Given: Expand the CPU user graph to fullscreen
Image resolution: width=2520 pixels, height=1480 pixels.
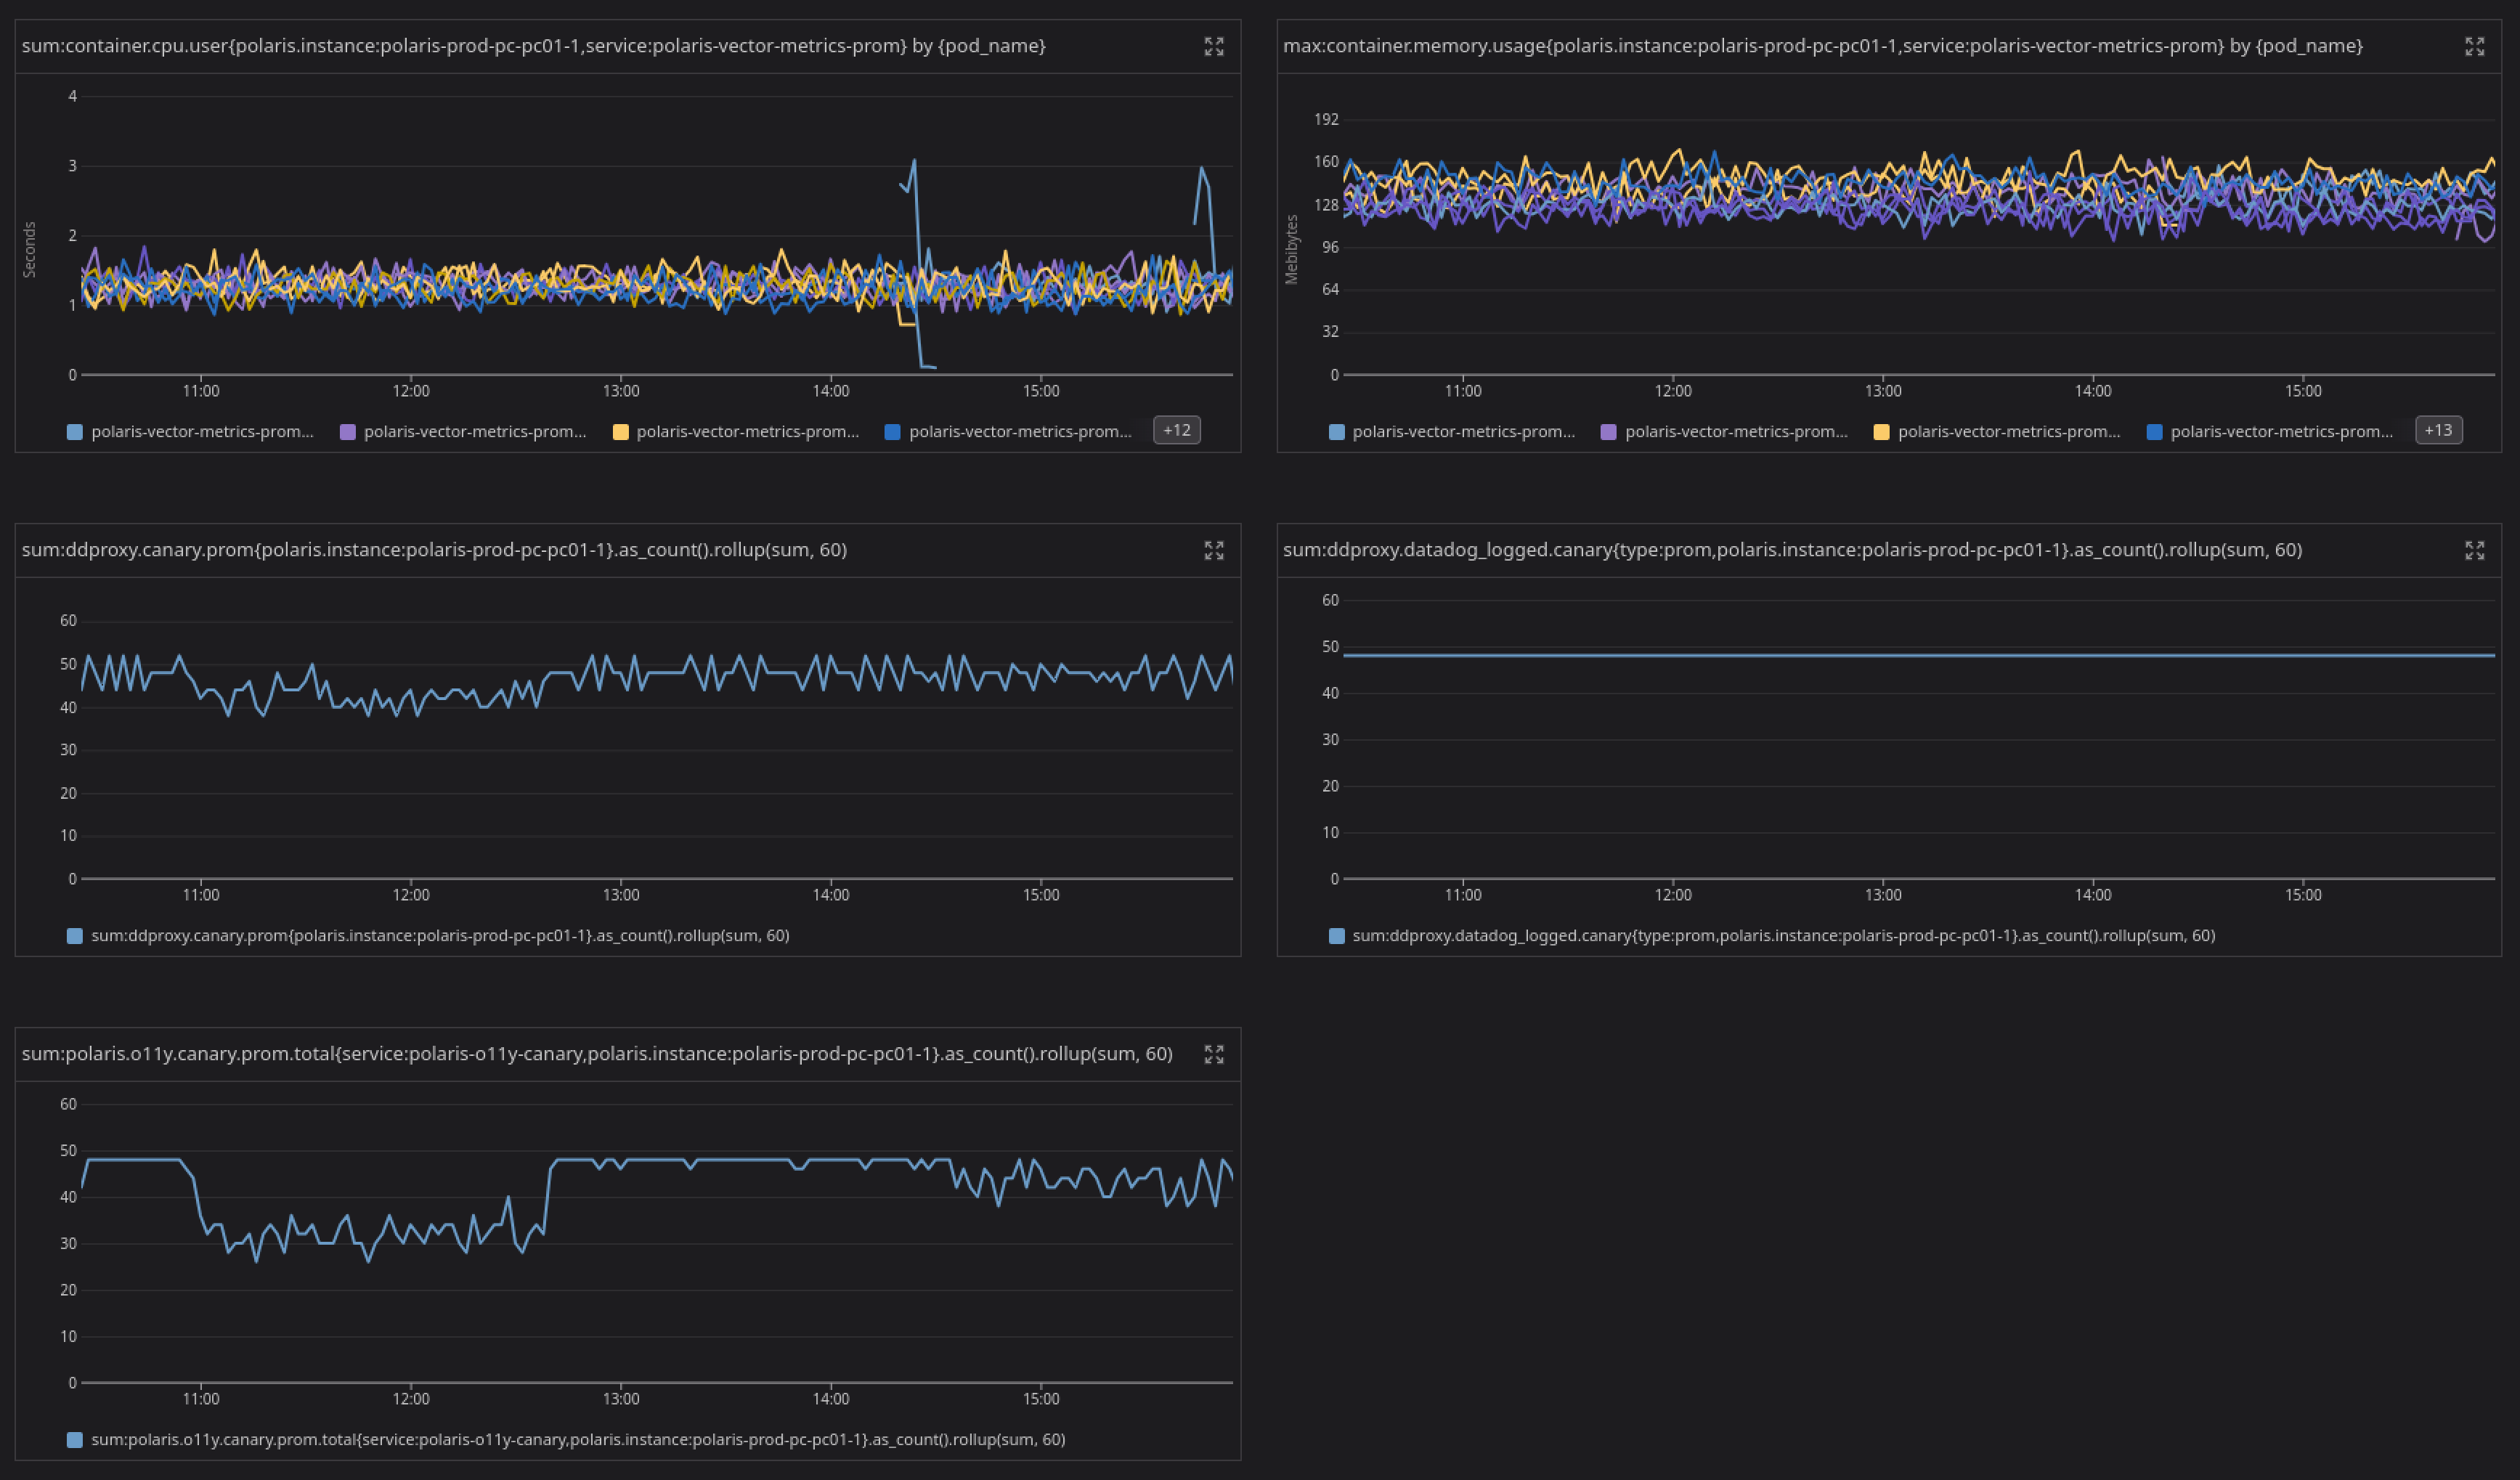Looking at the screenshot, I should coord(1215,45).
